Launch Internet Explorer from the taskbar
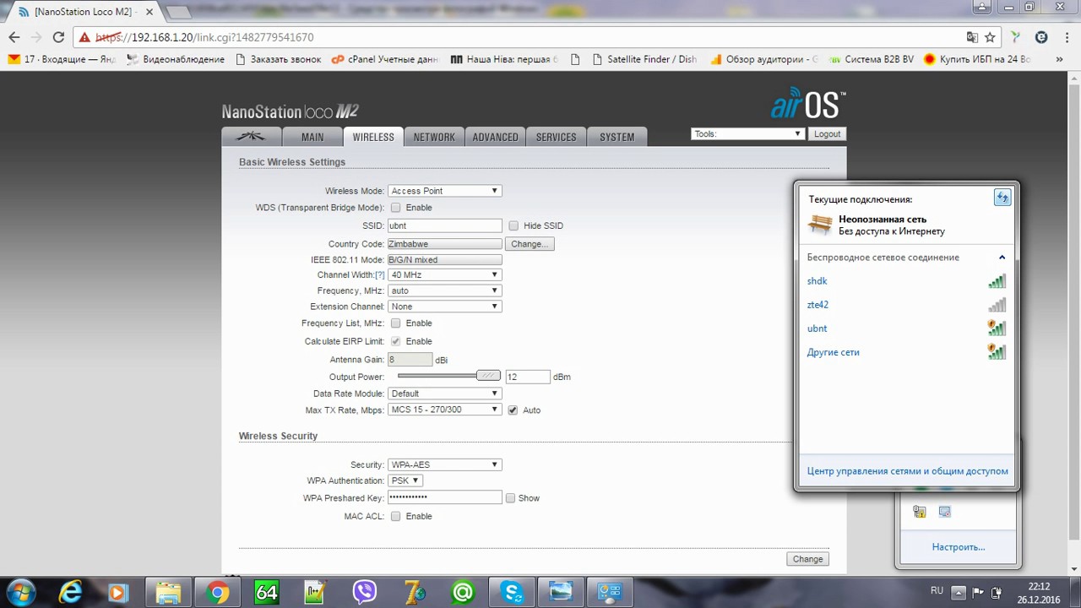The image size is (1081, 608). [x=70, y=593]
